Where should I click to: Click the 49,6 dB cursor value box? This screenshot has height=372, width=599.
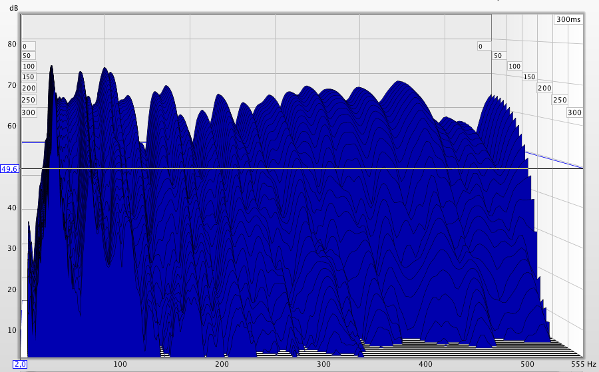(9, 169)
